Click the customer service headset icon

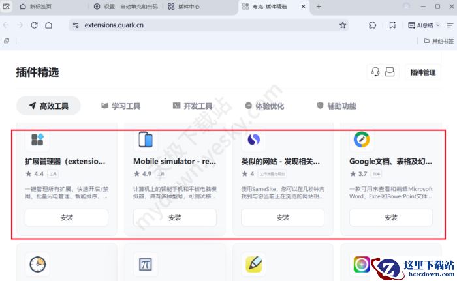pyautogui.click(x=375, y=72)
